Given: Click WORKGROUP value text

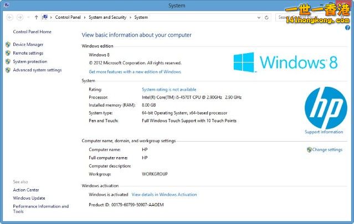Looking at the screenshot, I should point(155,174).
